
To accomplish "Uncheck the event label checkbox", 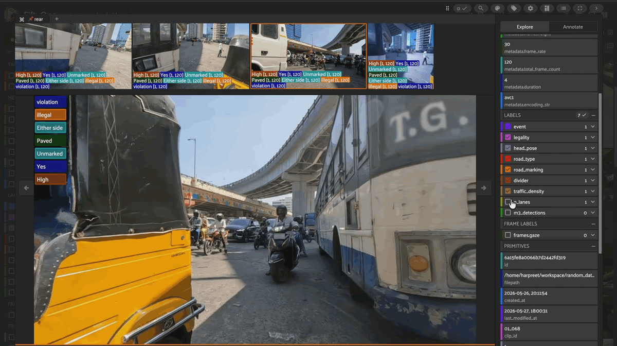I will click(508, 127).
